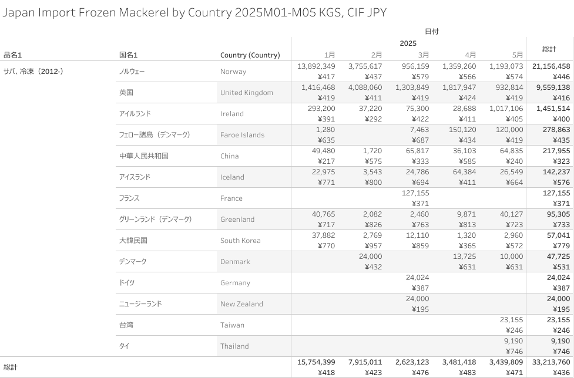Click the Country (Country) field header
The image size is (574, 378).
click(250, 55)
